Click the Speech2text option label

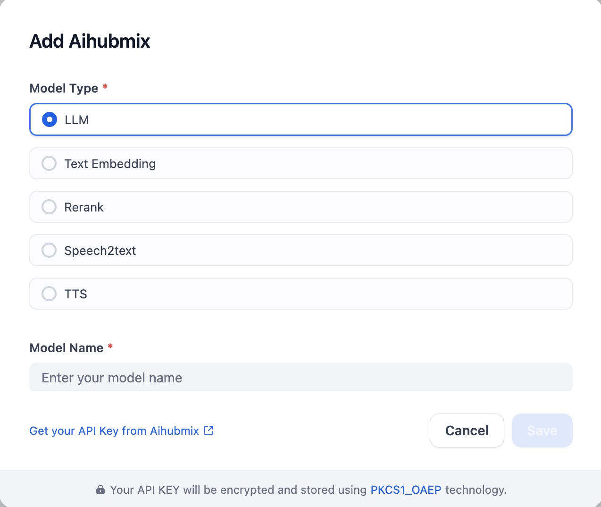tap(100, 251)
